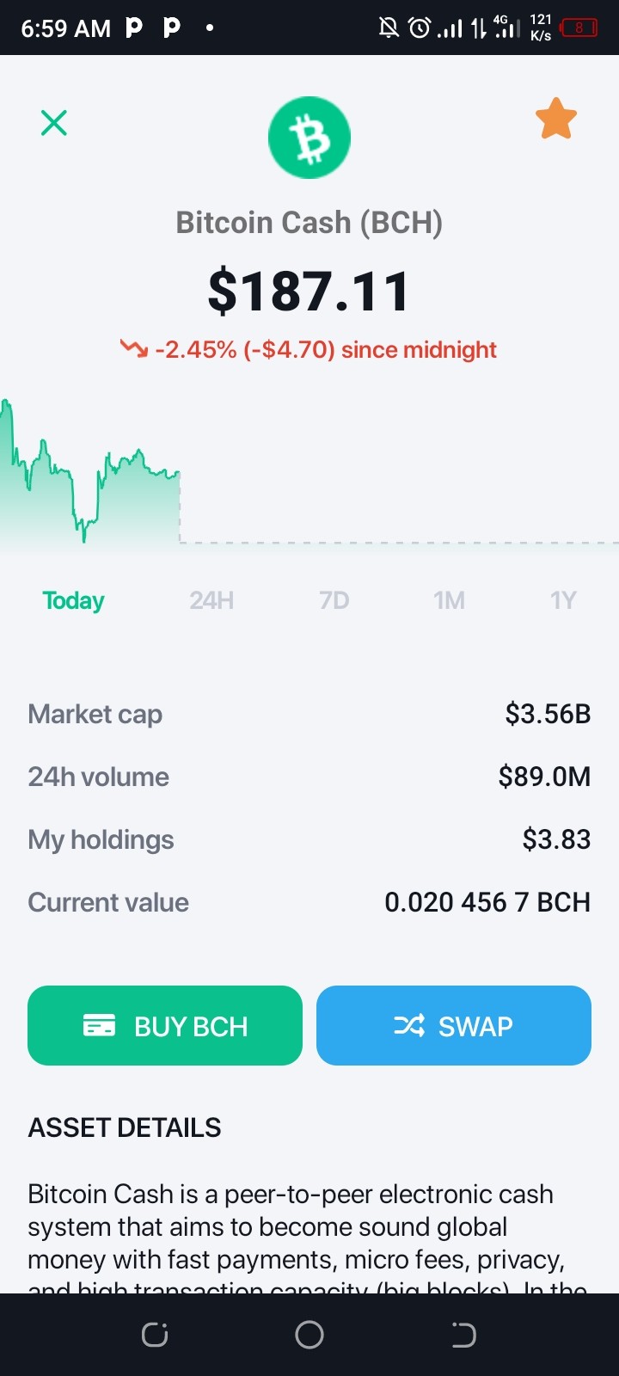619x1376 pixels.
Task: Tap the green price chart area
Action: tap(90, 473)
